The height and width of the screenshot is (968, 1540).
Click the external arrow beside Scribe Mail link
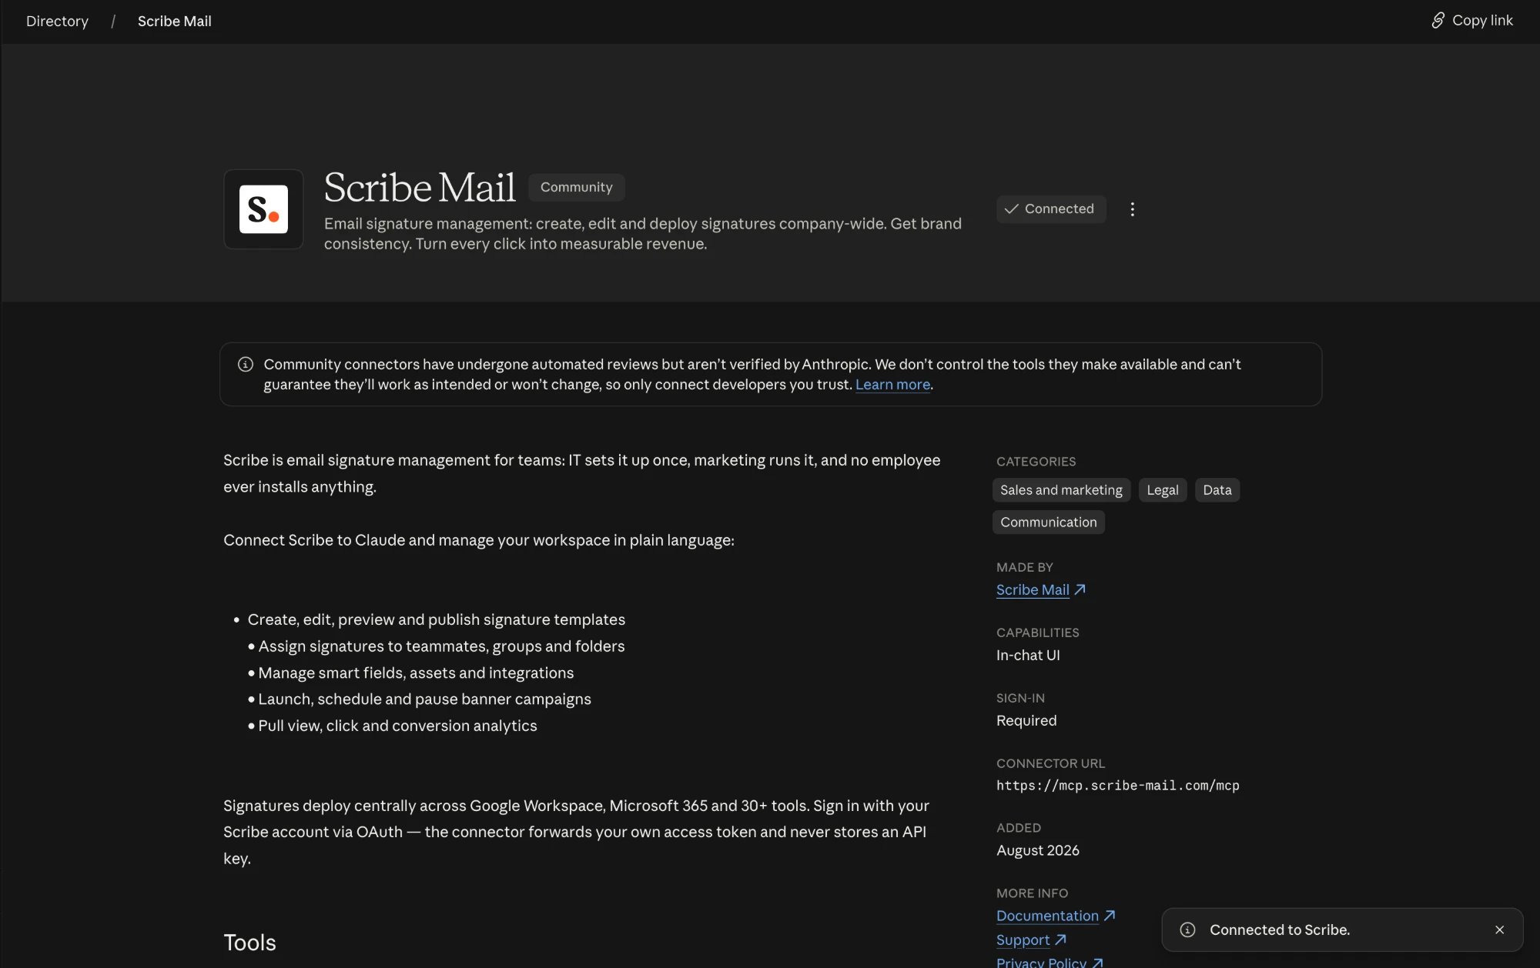pyautogui.click(x=1080, y=589)
